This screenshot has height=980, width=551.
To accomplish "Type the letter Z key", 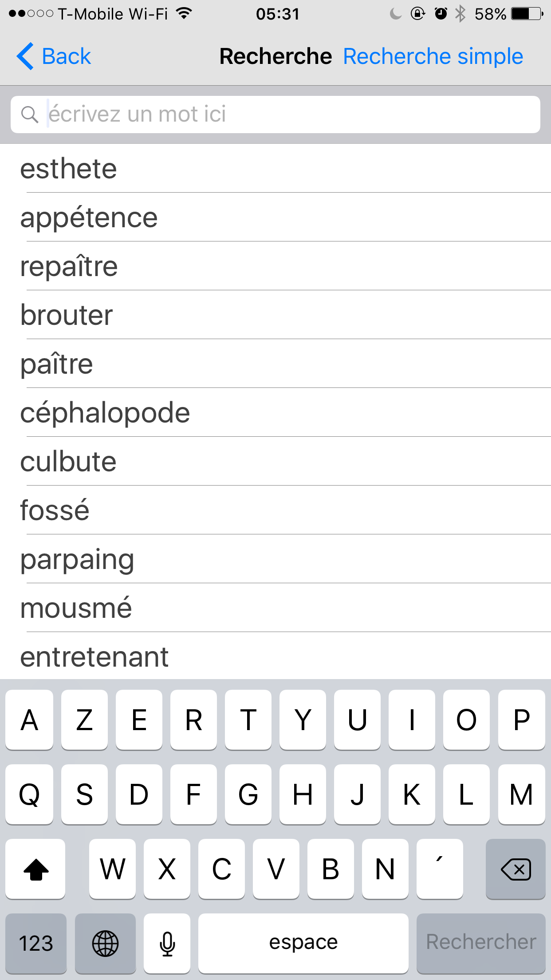I will pyautogui.click(x=84, y=719).
